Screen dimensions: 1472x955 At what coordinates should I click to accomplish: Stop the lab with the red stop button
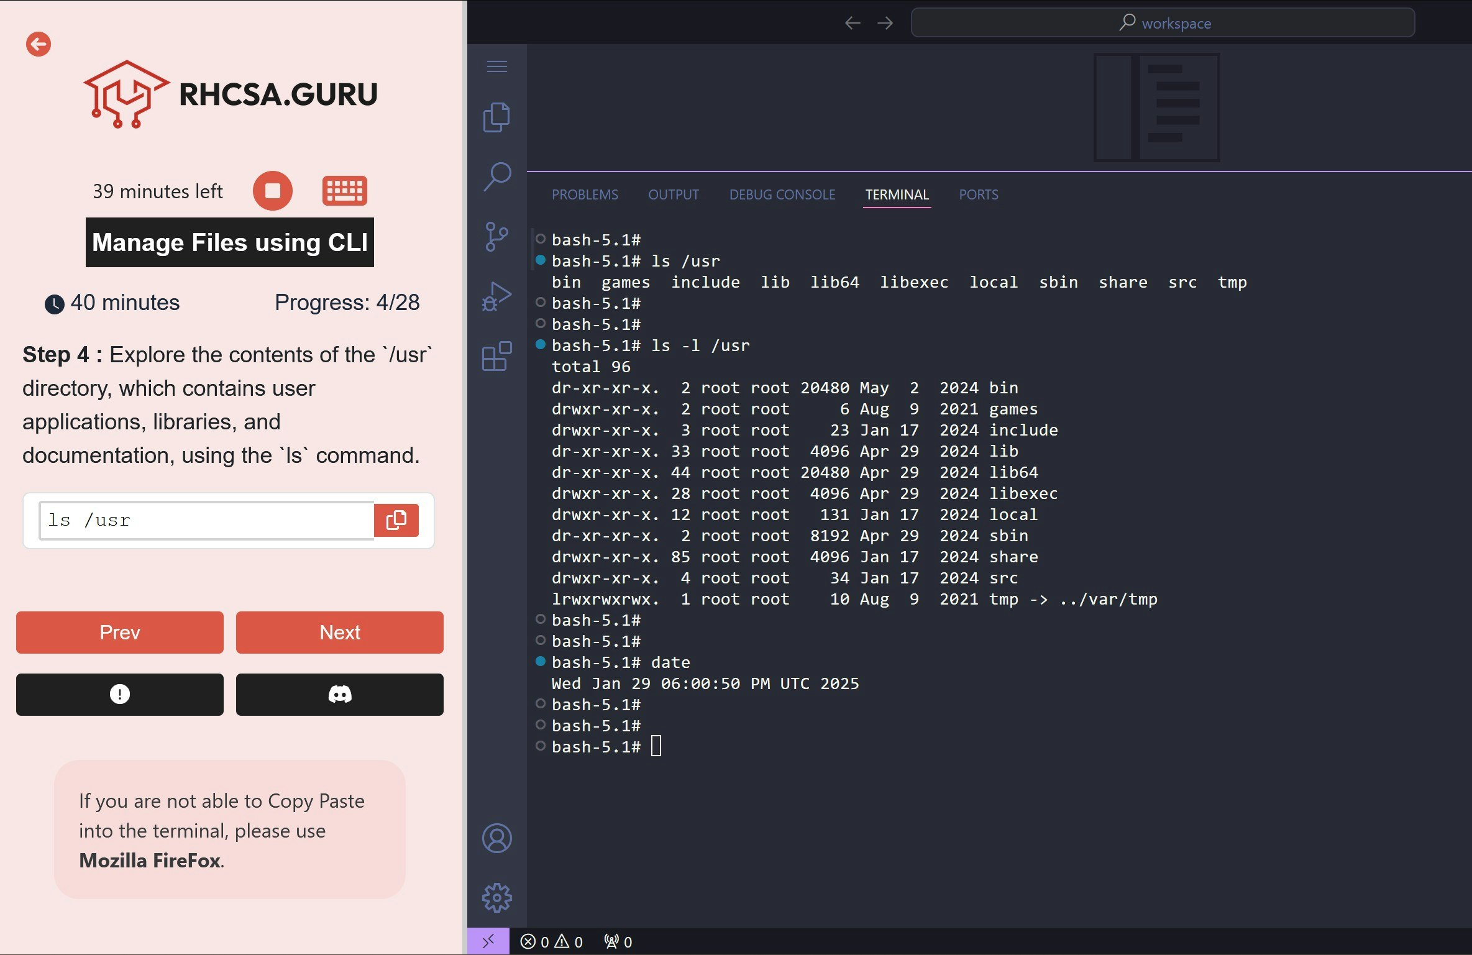point(273,191)
